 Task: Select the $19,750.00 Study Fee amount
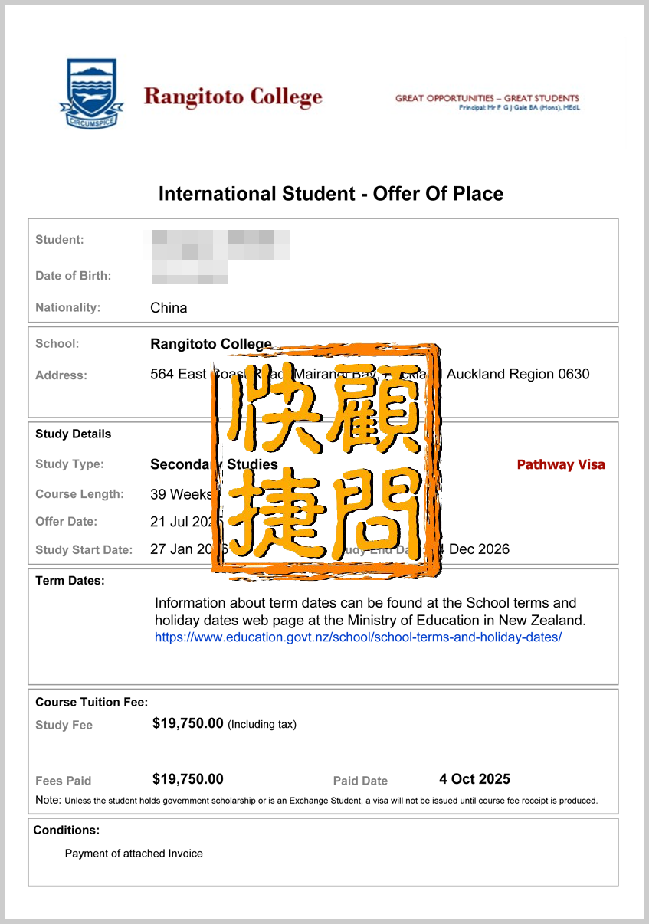click(x=187, y=722)
